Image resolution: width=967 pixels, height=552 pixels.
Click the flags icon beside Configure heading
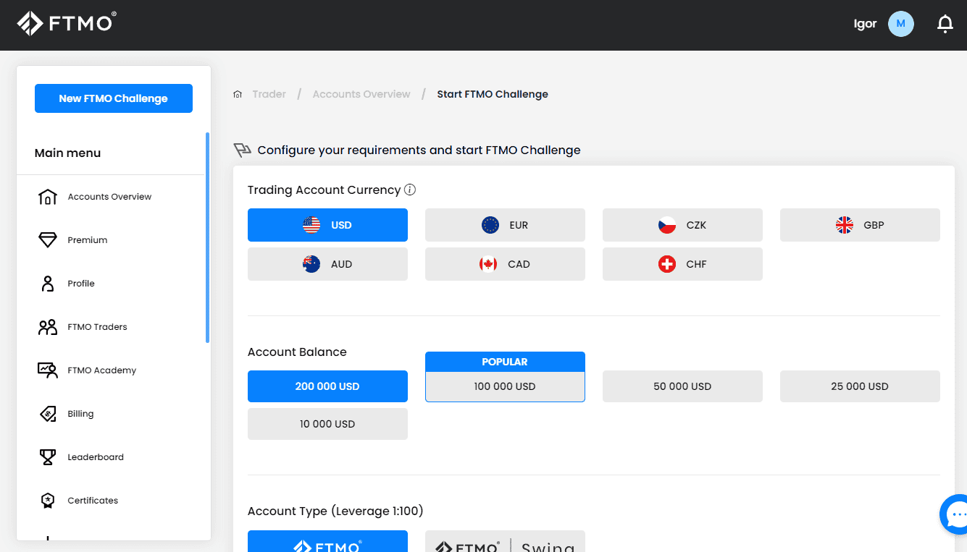242,150
